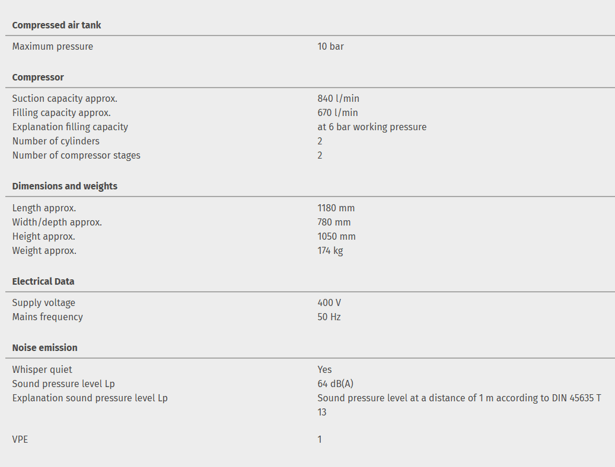Click the 10 bar pressure value
Image resolution: width=615 pixels, height=467 pixels.
point(330,46)
